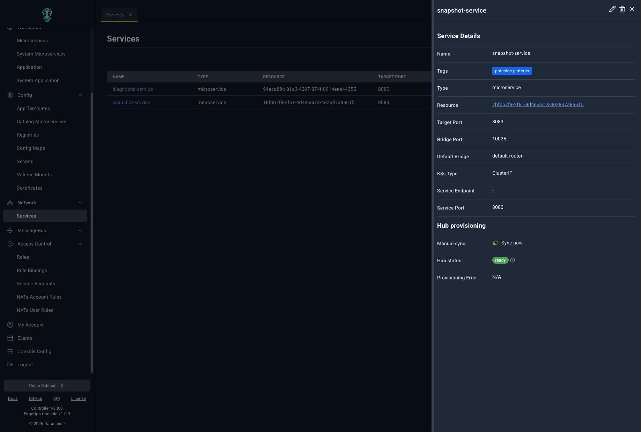This screenshot has width=641, height=432.
Task: Go to Roles page
Action: pyautogui.click(x=23, y=257)
